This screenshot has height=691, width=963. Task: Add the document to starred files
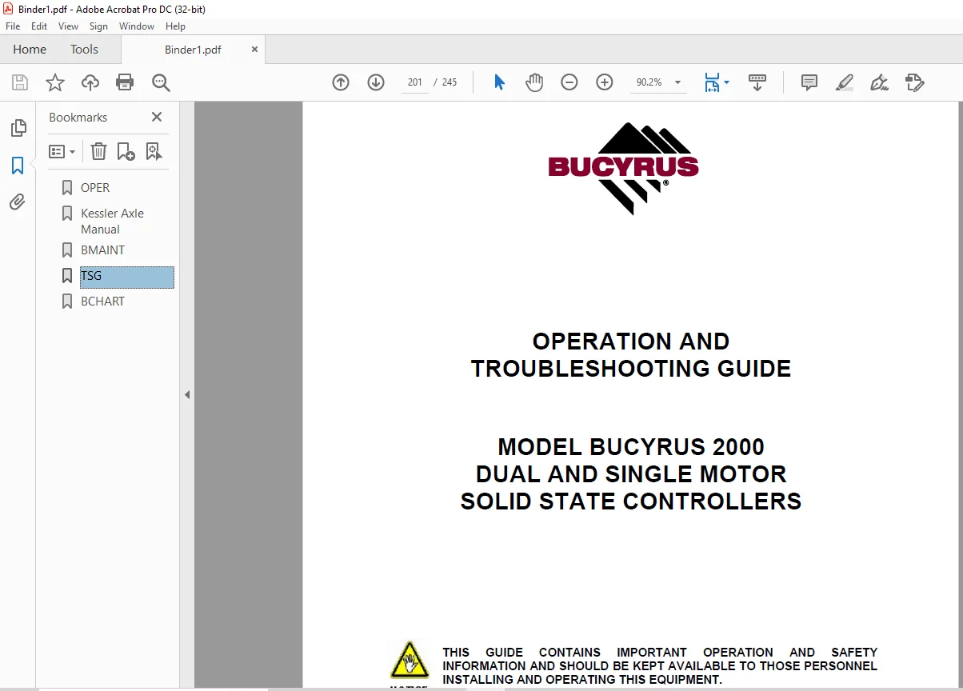[54, 82]
